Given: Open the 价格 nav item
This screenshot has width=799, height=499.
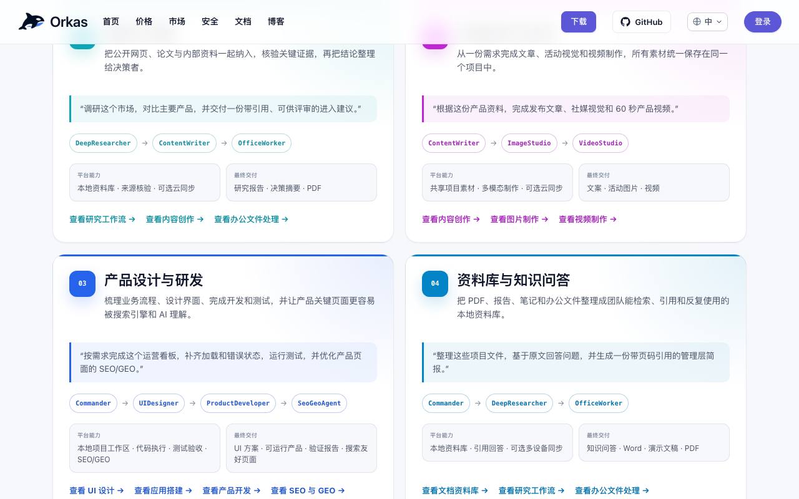Looking at the screenshot, I should (x=144, y=22).
